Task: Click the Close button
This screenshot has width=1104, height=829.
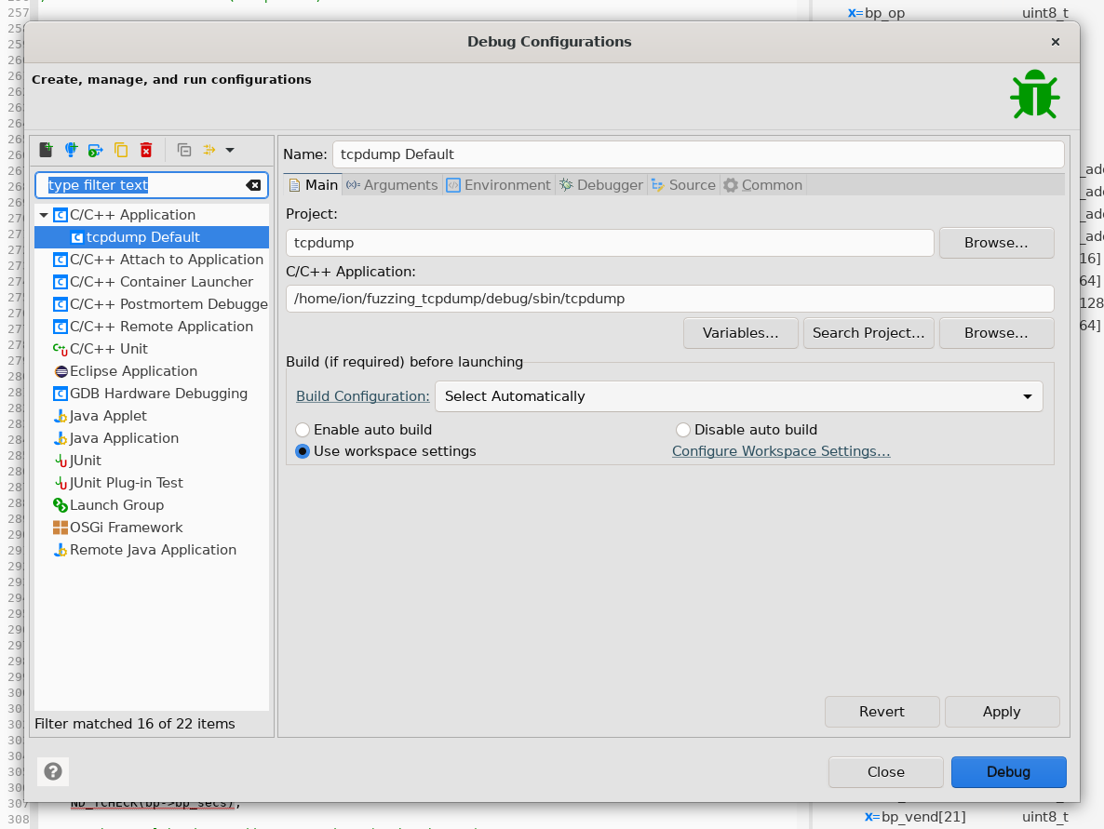Action: [886, 772]
